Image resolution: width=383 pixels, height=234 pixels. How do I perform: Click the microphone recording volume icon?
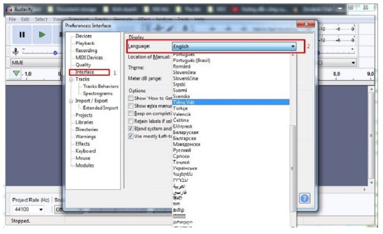click(16, 52)
